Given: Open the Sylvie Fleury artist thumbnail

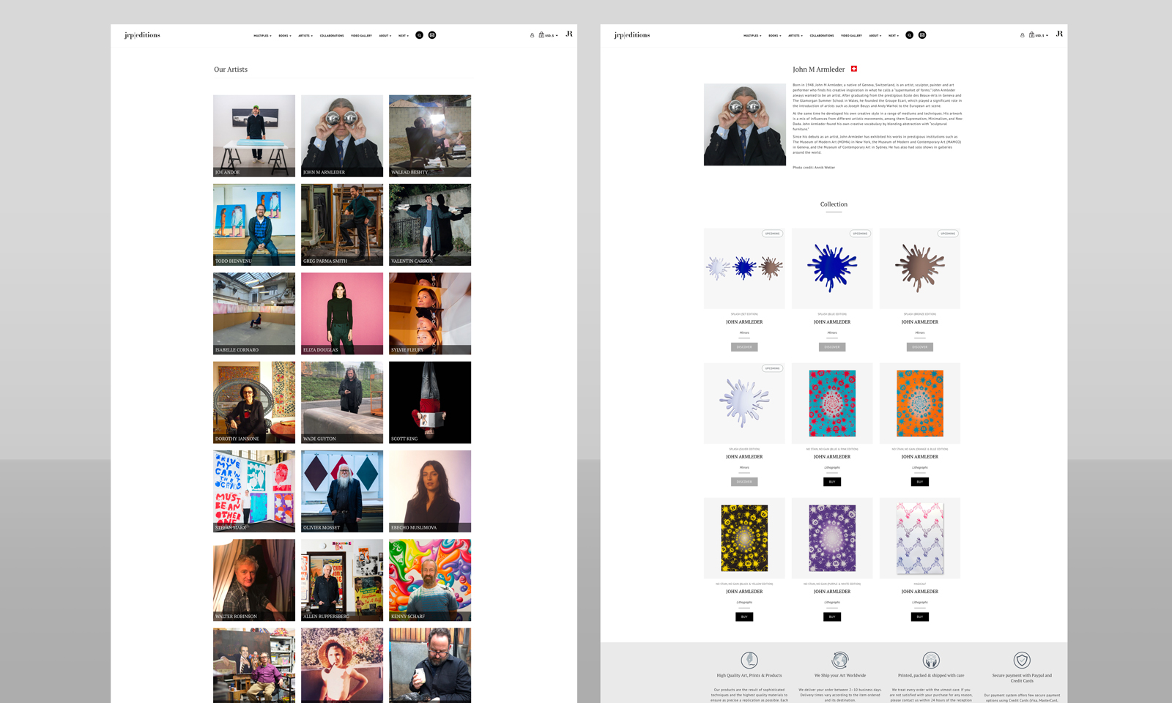Looking at the screenshot, I should click(x=430, y=313).
